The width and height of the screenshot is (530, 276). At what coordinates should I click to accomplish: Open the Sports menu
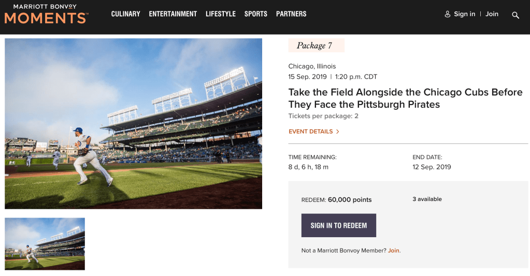(x=255, y=14)
